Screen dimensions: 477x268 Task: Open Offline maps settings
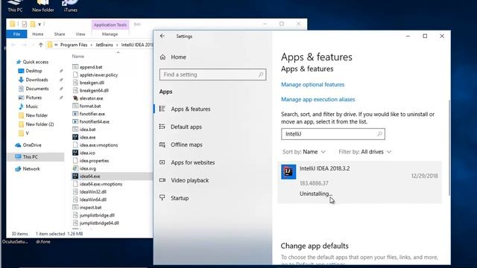point(186,144)
